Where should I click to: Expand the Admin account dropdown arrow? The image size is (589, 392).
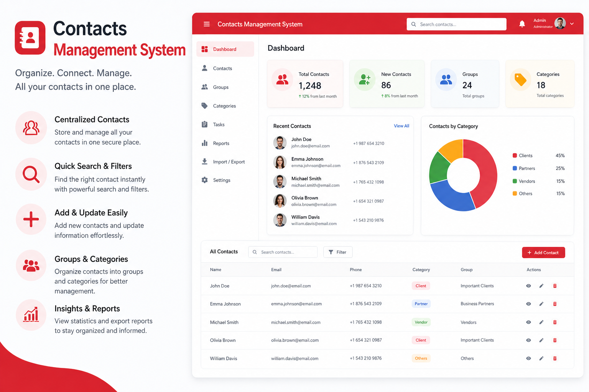click(572, 24)
